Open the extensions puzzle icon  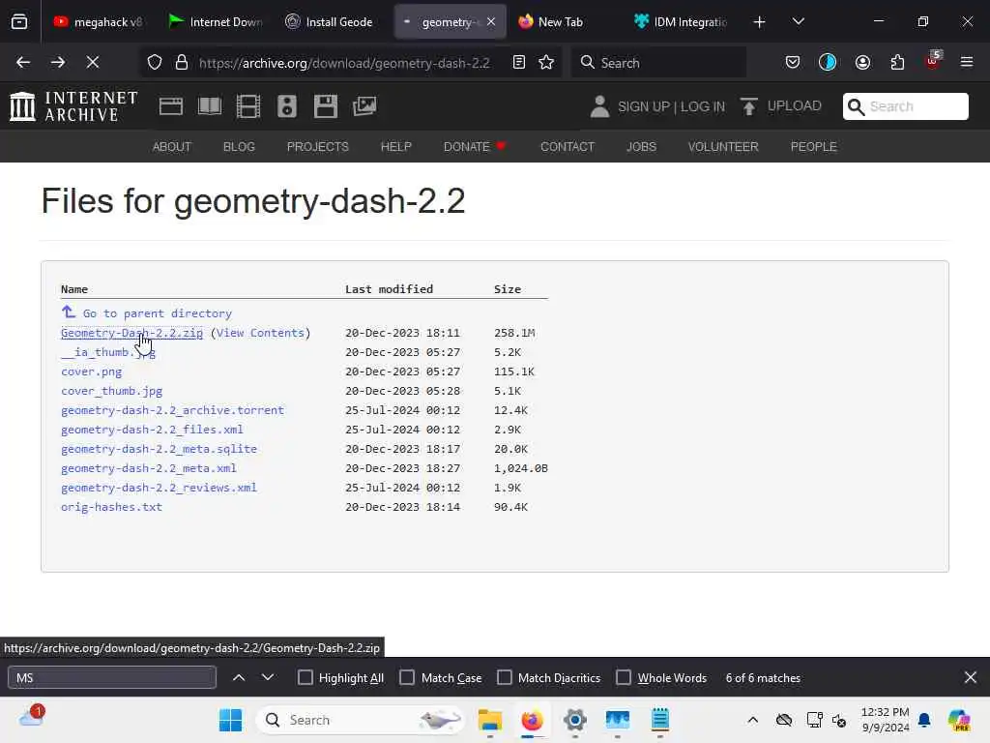pyautogui.click(x=898, y=63)
